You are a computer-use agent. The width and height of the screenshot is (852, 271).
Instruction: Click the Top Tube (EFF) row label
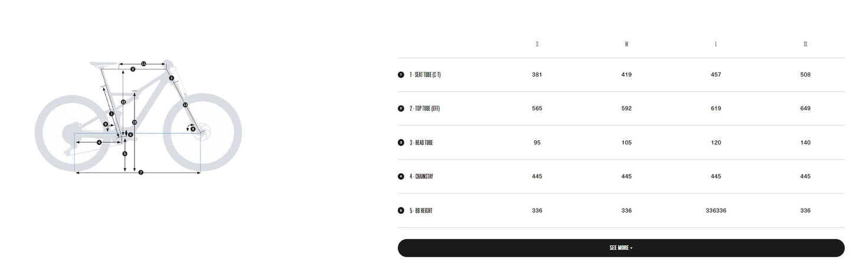pos(425,108)
